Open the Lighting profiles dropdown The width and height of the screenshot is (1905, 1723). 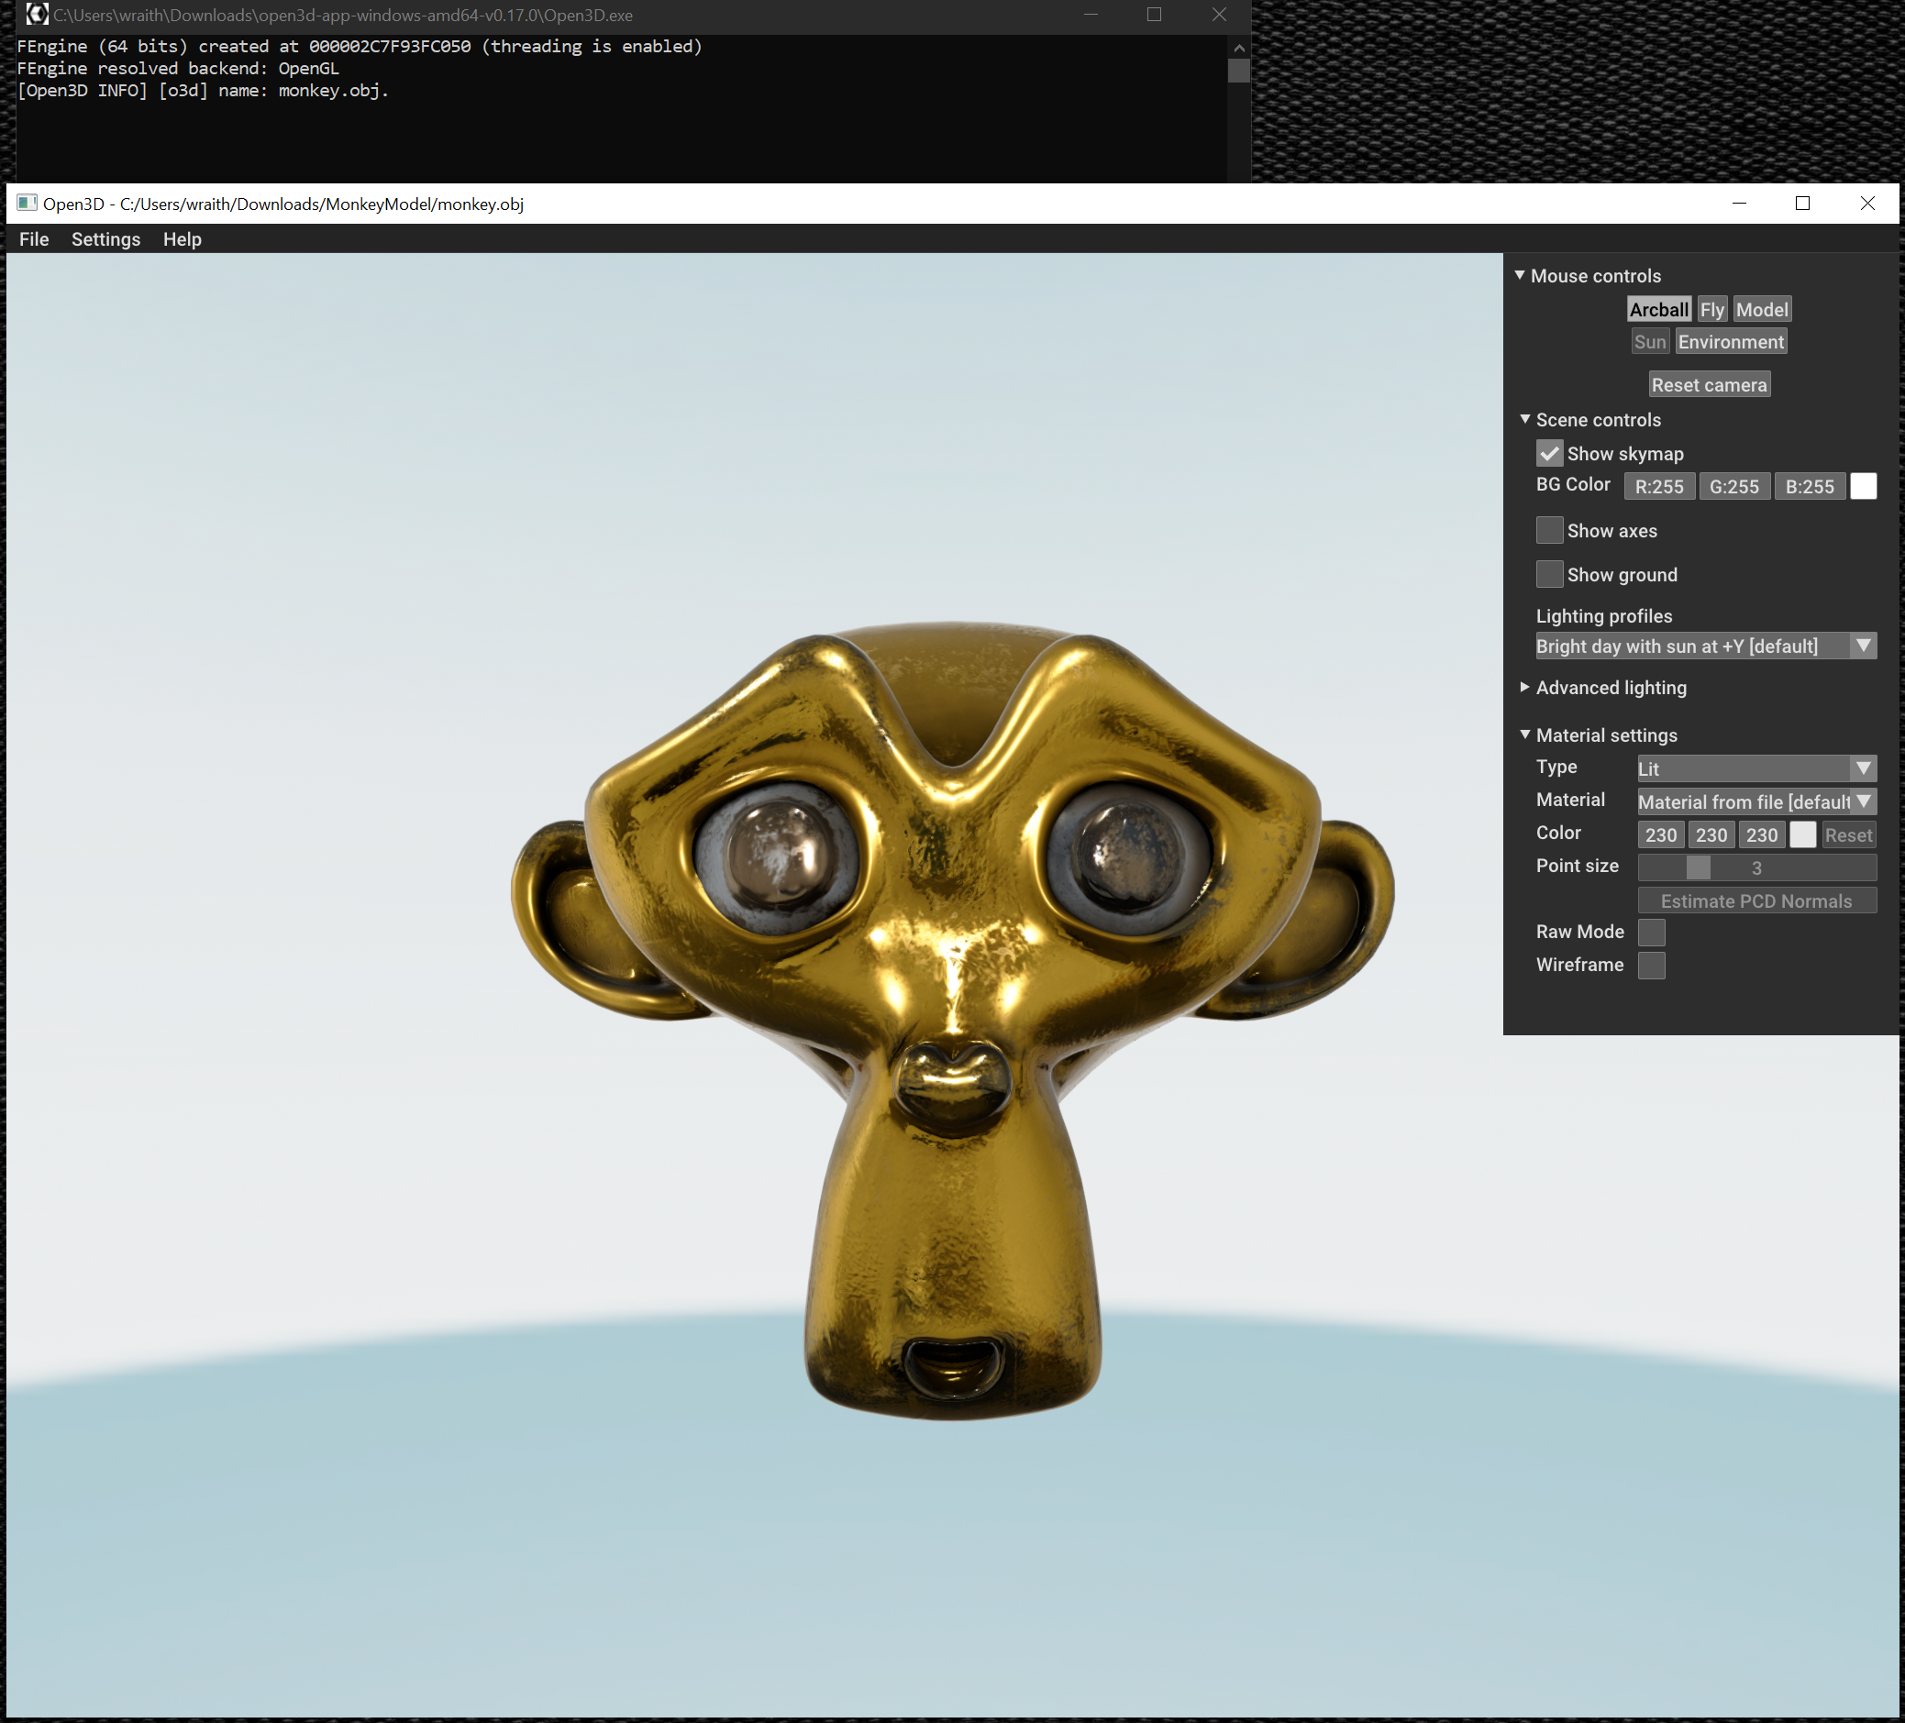coord(1705,646)
